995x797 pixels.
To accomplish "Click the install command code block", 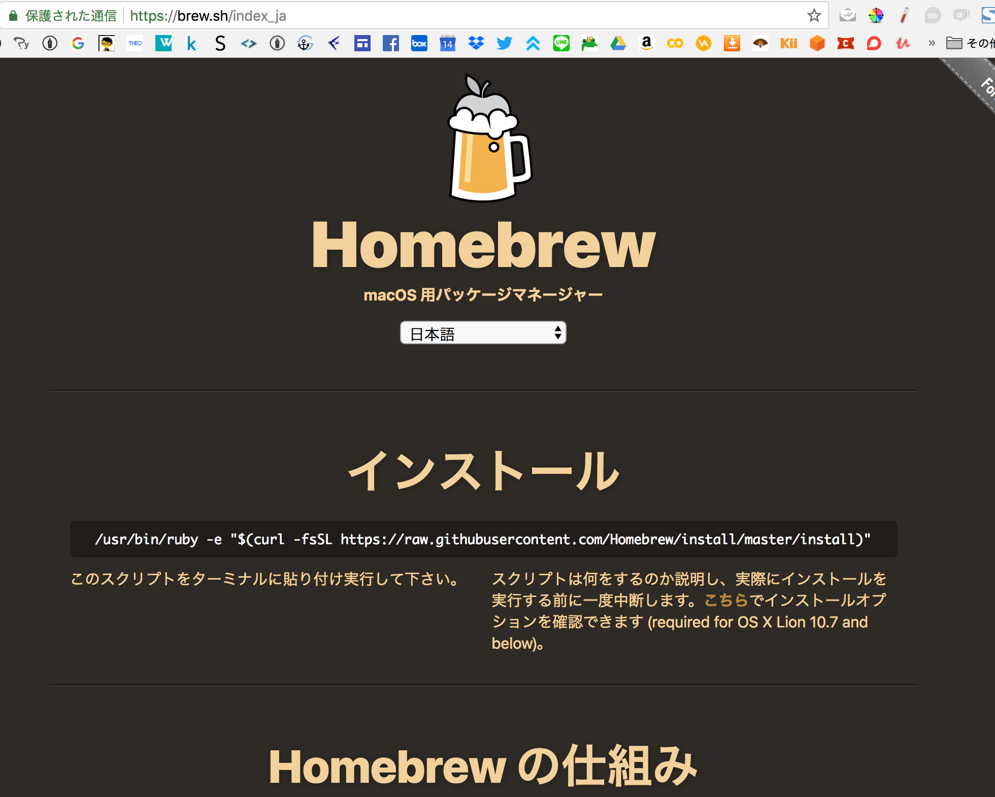I will click(x=483, y=539).
